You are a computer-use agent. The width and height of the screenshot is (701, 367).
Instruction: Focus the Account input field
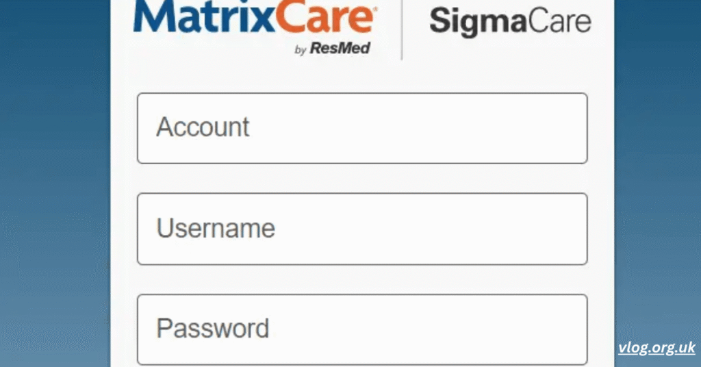coord(362,128)
